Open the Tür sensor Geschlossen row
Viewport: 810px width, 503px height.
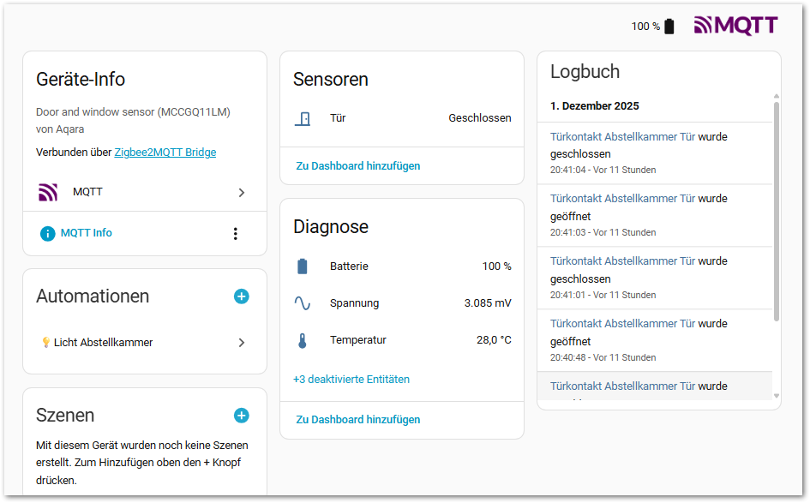coord(401,118)
